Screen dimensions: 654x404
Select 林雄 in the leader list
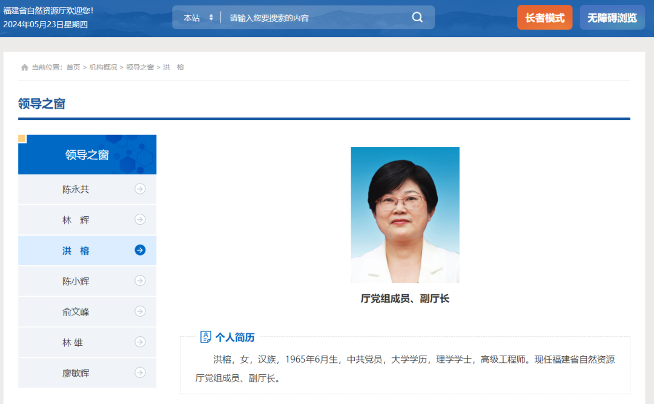[87, 342]
